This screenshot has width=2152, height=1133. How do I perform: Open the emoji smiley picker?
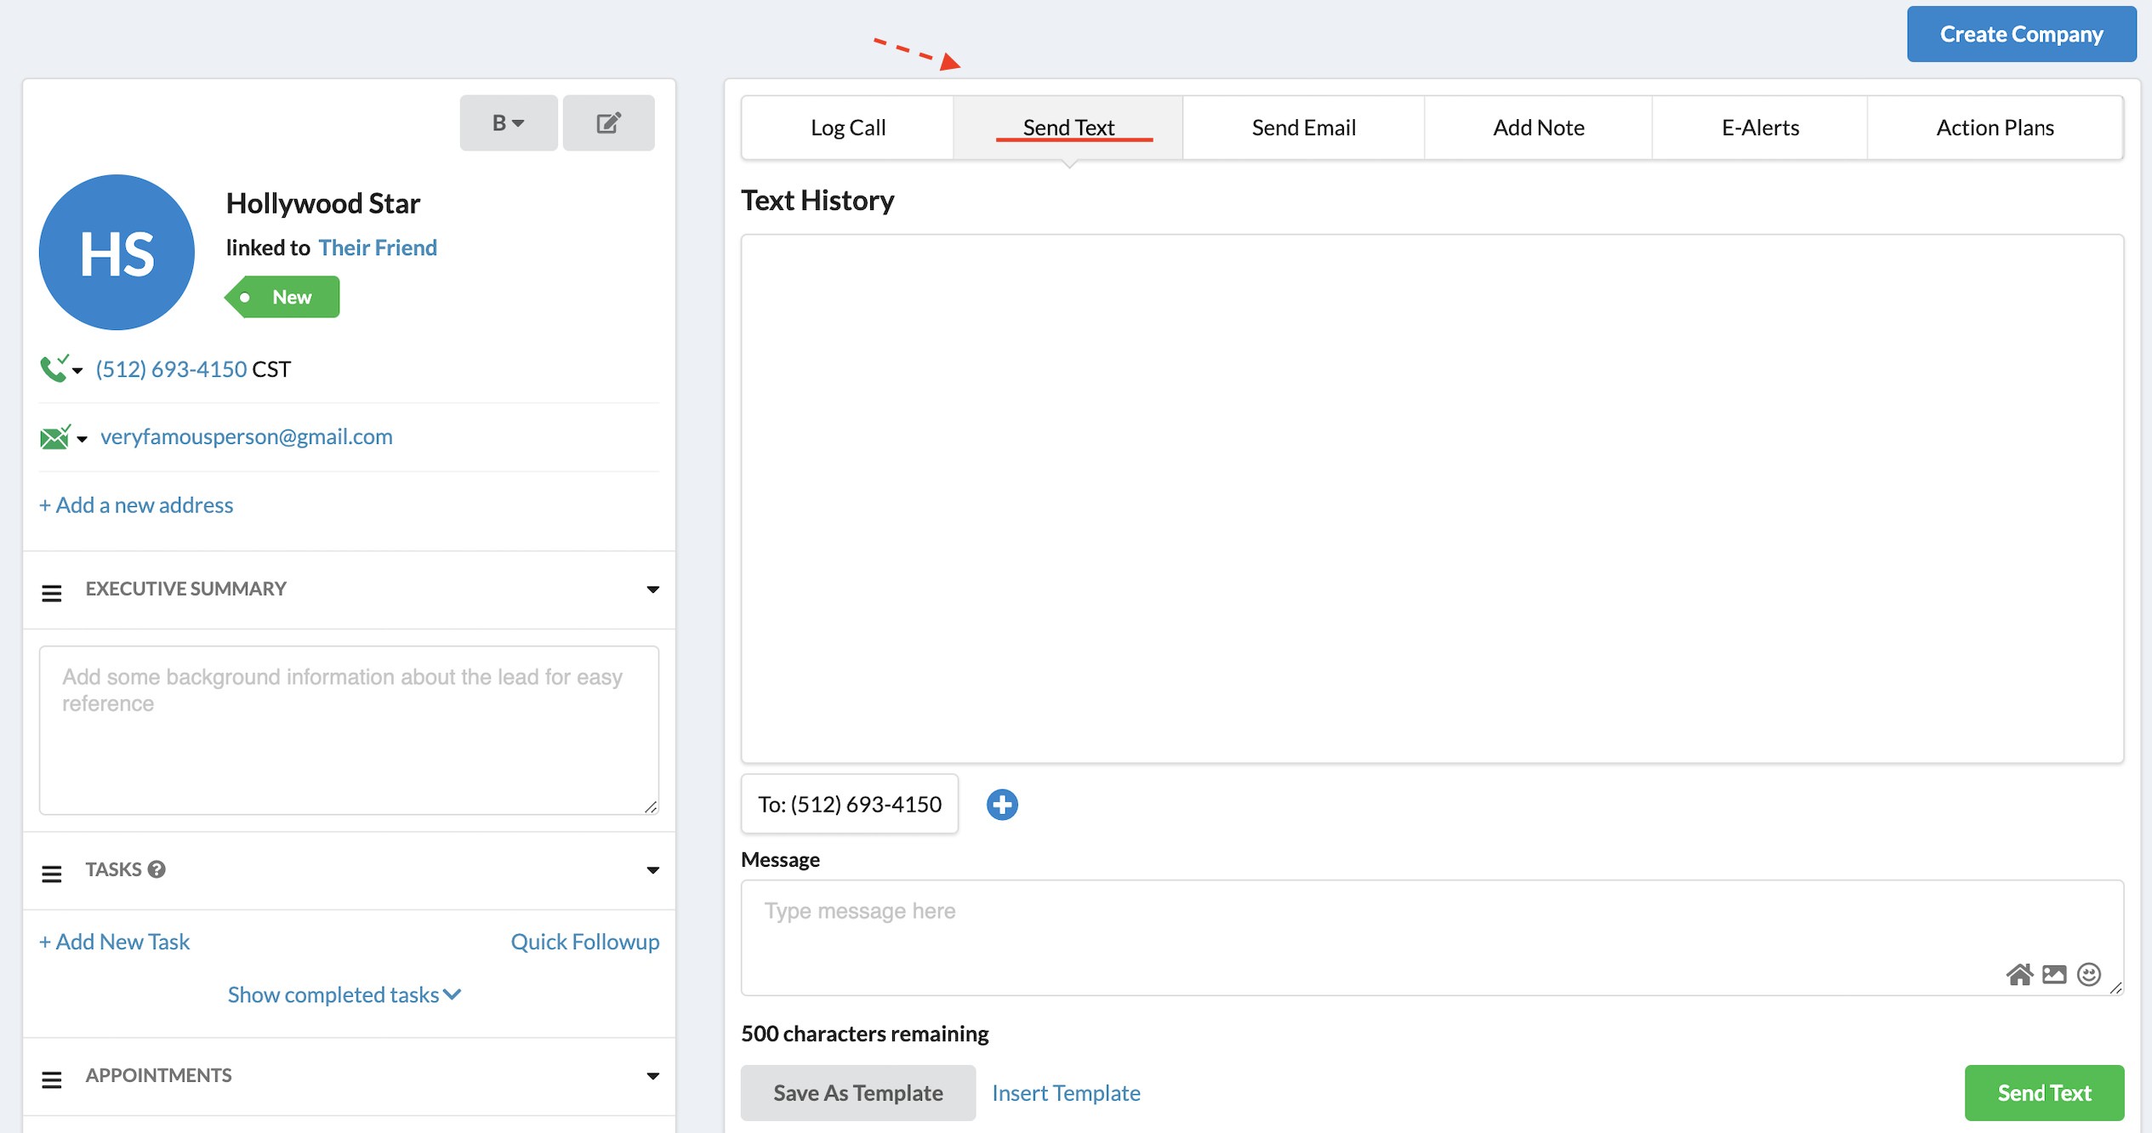pyautogui.click(x=2088, y=974)
